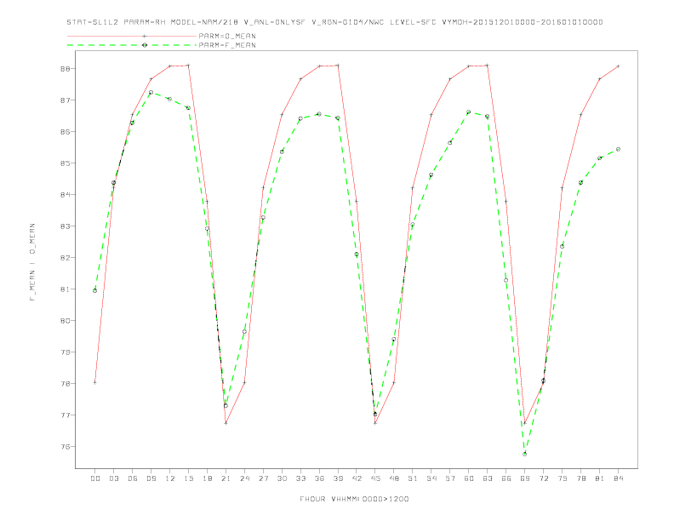Click the vertical axis label F_MEAN | O_MEAN
This screenshot has height=521, width=674.
[32, 262]
